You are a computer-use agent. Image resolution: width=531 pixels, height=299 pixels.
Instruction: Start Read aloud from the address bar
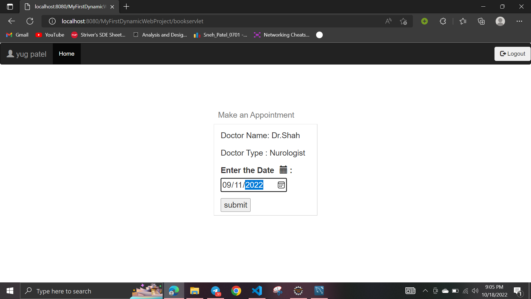click(388, 21)
